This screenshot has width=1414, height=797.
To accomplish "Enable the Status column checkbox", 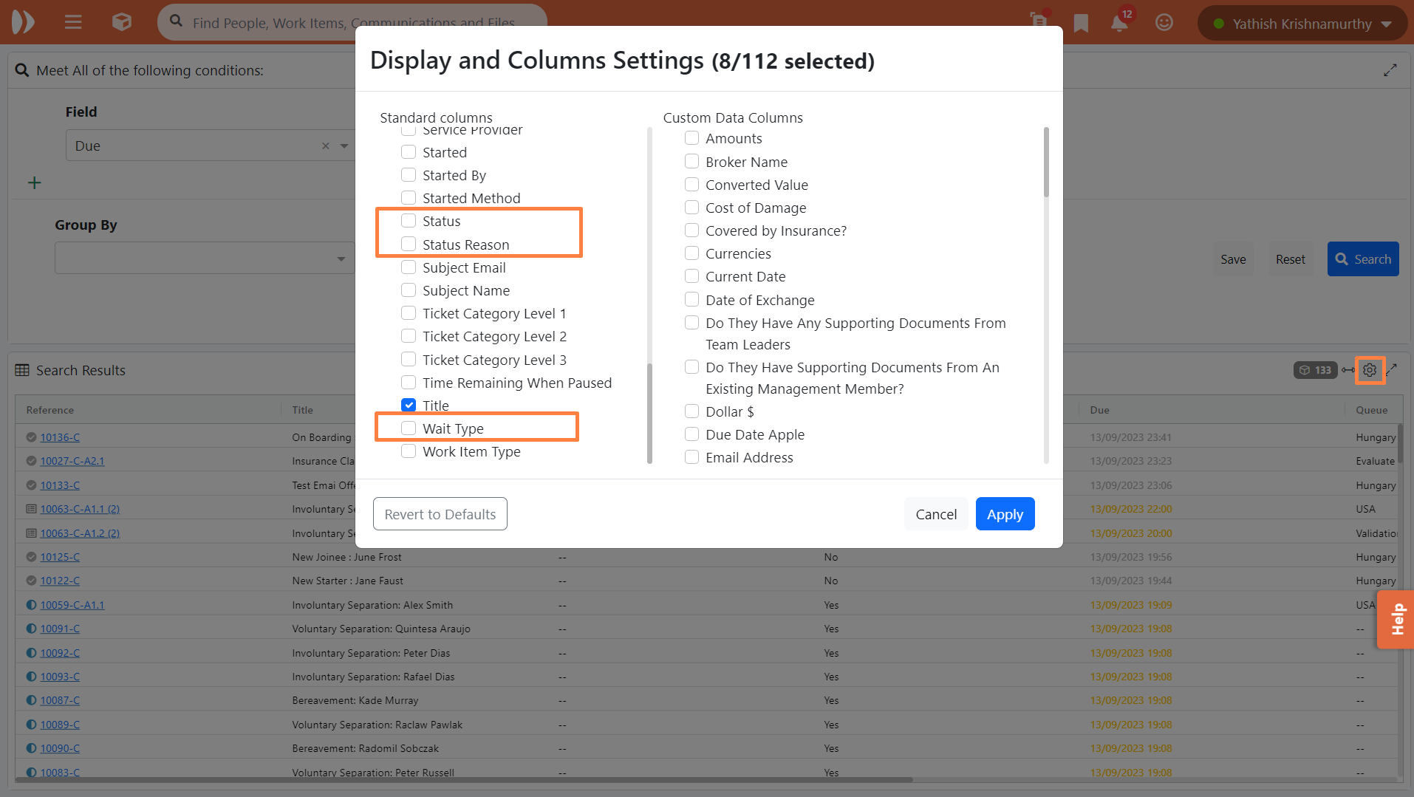I will (409, 221).
